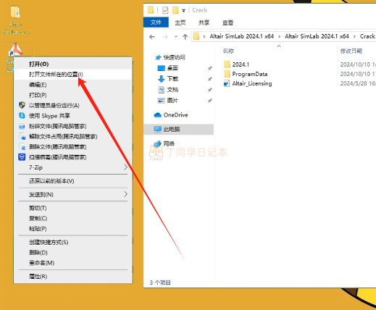The height and width of the screenshot is (310, 376).
Task: Unpin 桌面 using its pin icon
Action: coord(210,68)
